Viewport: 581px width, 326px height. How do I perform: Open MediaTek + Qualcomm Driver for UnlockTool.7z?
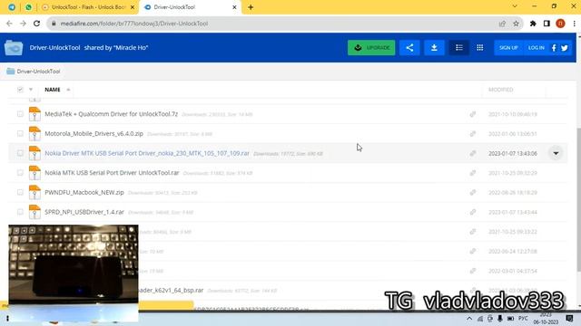coord(111,114)
